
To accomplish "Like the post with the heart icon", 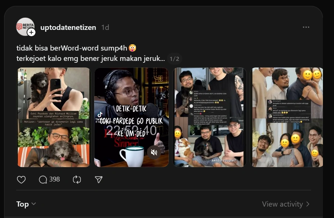I will pos(21,179).
